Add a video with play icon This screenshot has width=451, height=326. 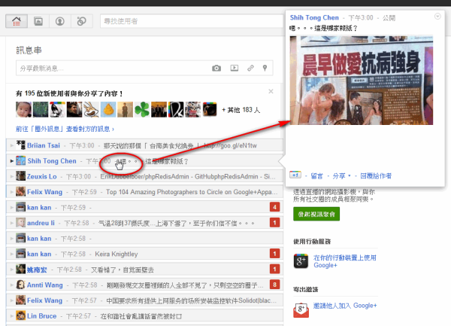[x=235, y=68]
